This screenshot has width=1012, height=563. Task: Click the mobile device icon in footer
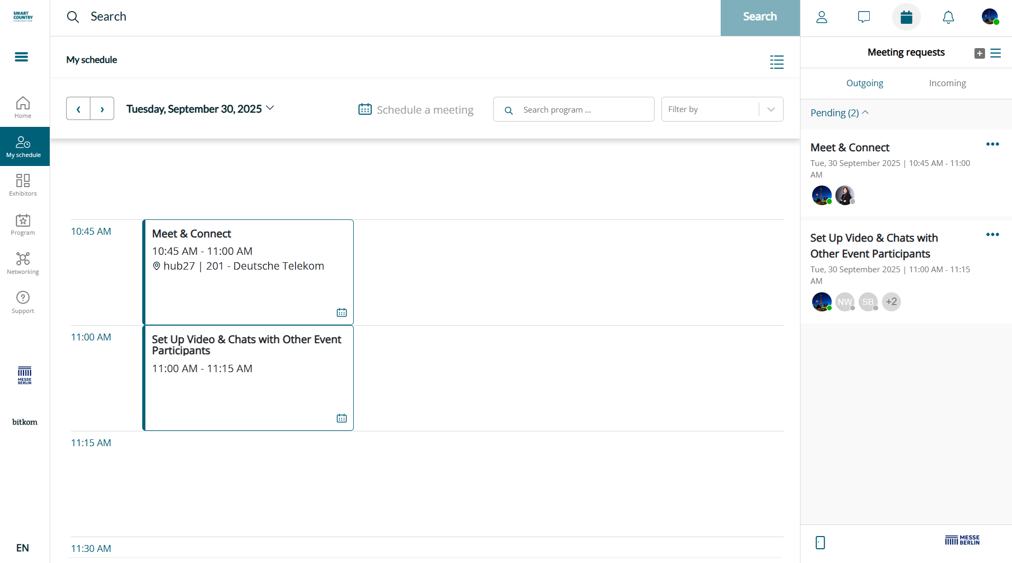point(820,542)
